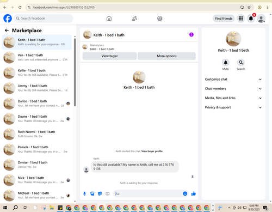The image size is (272, 212).
Task: Expand the Customize chat section
Action: pyautogui.click(x=233, y=79)
